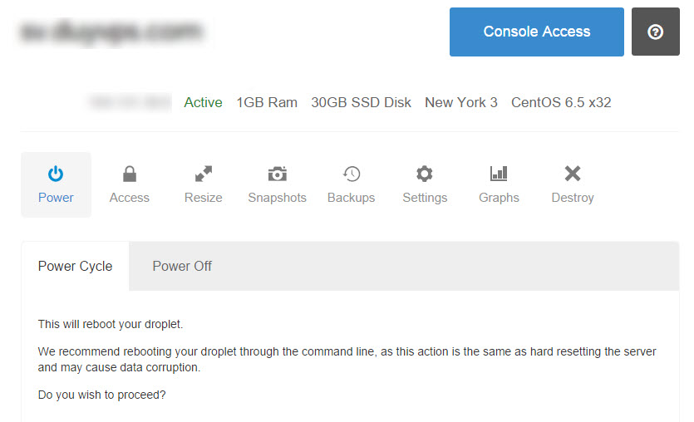Select the Power Cycle tab
694x422 pixels.
point(76,267)
